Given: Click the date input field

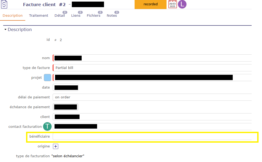Looking at the screenshot, I should pyautogui.click(x=66, y=87).
